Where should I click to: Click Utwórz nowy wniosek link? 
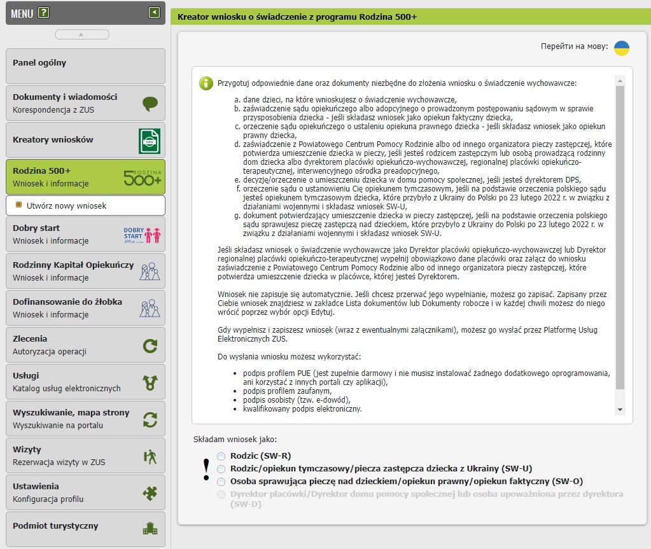(x=66, y=206)
